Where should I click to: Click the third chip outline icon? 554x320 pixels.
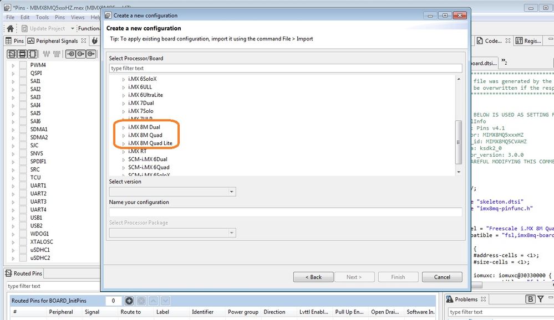33,54
